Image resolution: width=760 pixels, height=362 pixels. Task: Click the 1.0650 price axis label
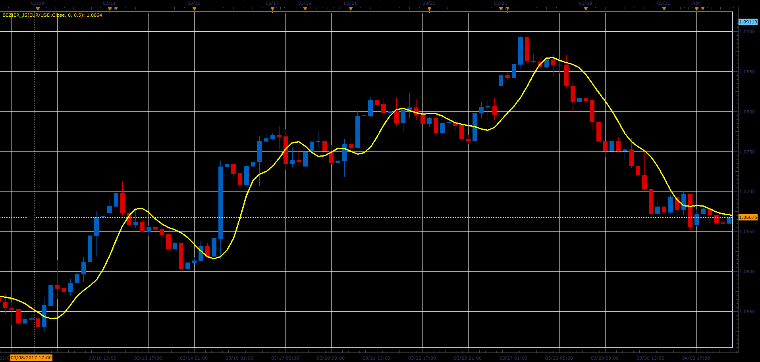coord(747,232)
